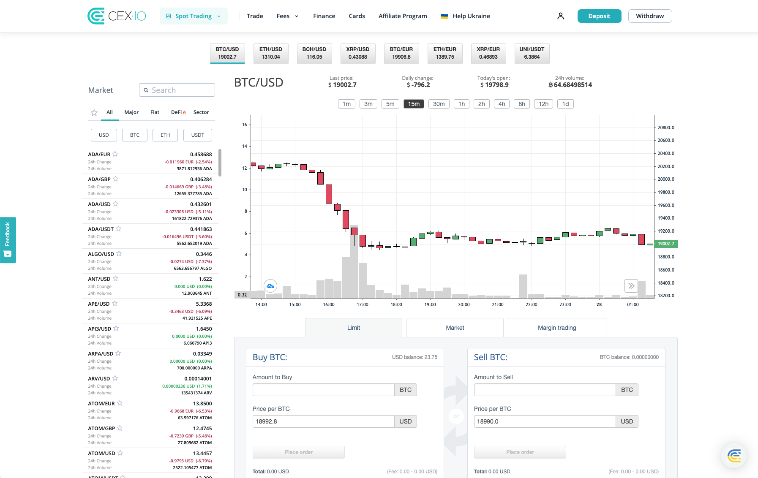
Task: Set chart interval to 5m
Action: [390, 104]
